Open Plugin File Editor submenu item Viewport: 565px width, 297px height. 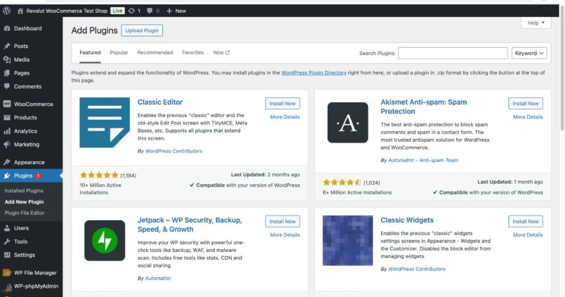click(24, 213)
